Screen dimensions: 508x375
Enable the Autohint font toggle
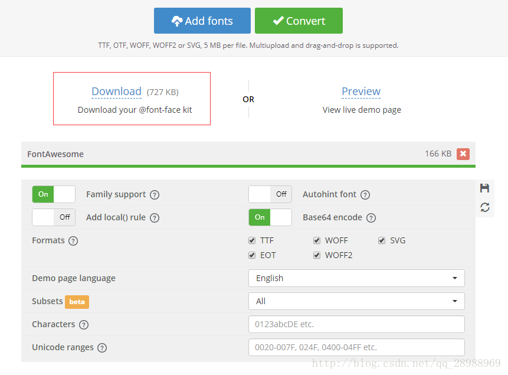[270, 194]
